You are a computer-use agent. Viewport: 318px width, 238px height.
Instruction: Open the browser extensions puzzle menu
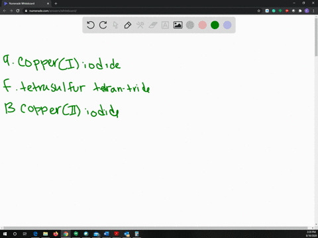point(300,11)
